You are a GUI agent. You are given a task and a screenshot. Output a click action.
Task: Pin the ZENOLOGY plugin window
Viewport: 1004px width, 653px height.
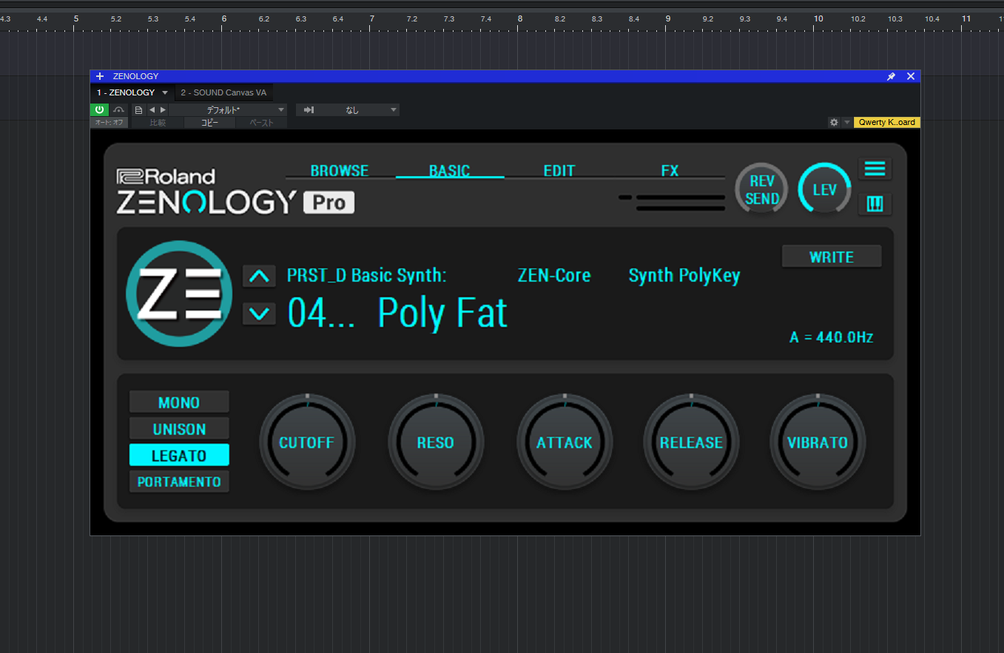point(891,76)
